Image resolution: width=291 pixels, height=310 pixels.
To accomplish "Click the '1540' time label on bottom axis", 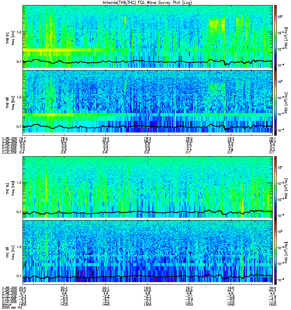I will [x=231, y=305].
